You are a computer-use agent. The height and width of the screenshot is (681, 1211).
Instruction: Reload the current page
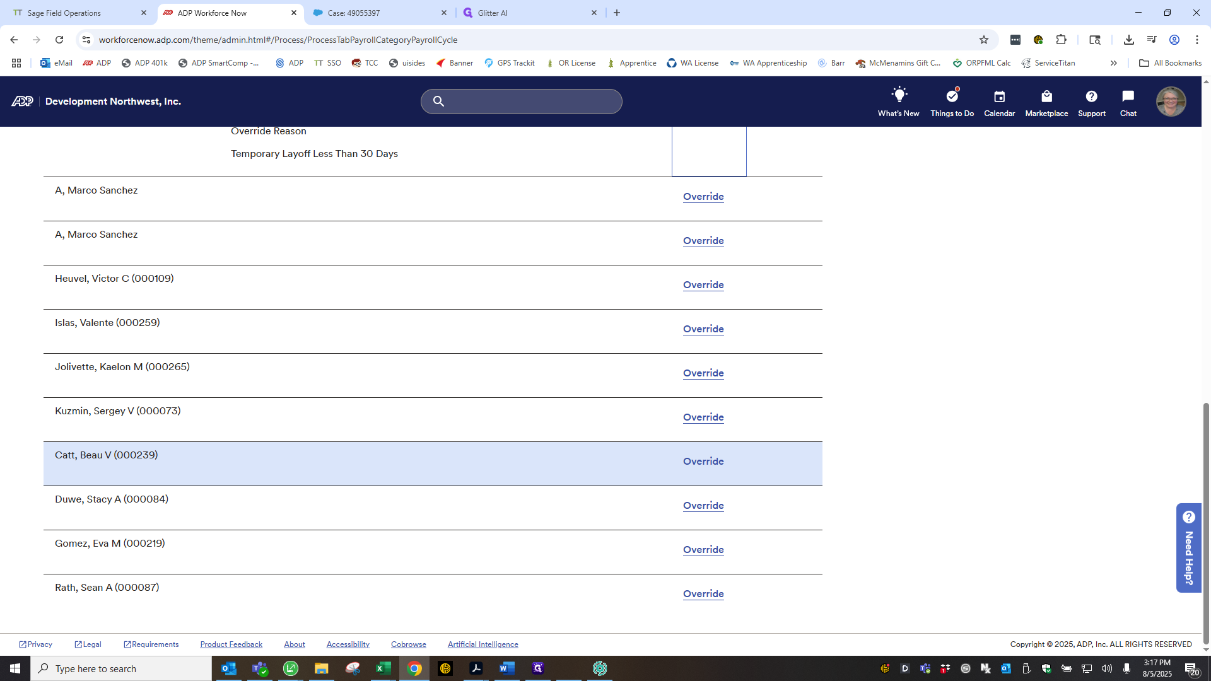tap(59, 40)
